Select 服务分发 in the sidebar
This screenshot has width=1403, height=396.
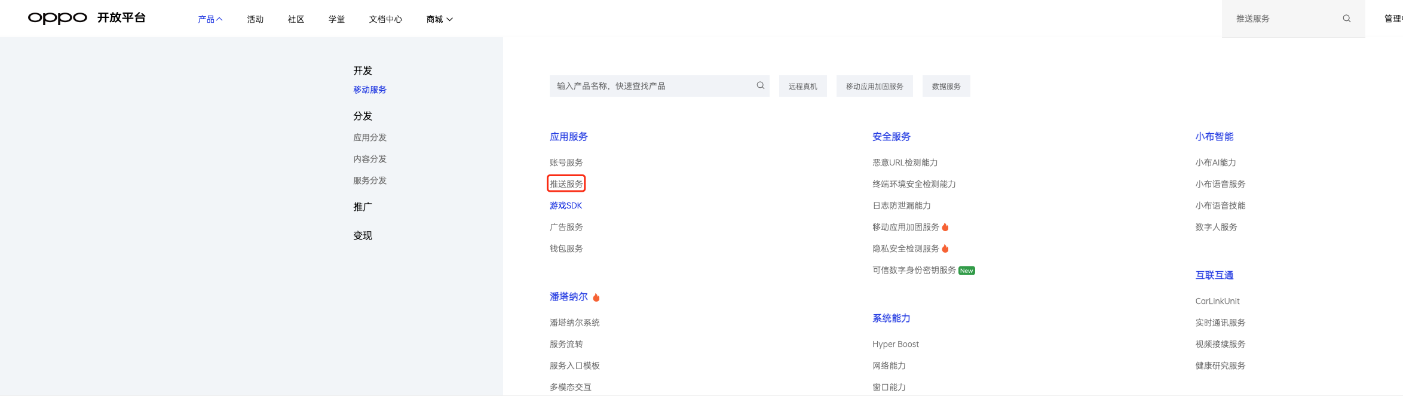(370, 180)
